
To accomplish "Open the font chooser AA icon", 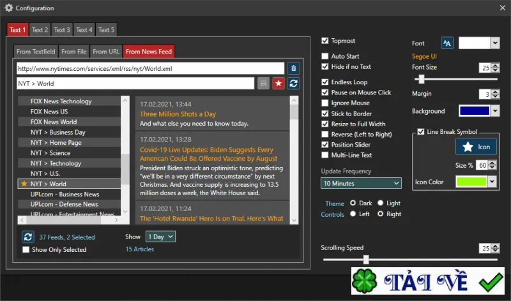I will (447, 43).
